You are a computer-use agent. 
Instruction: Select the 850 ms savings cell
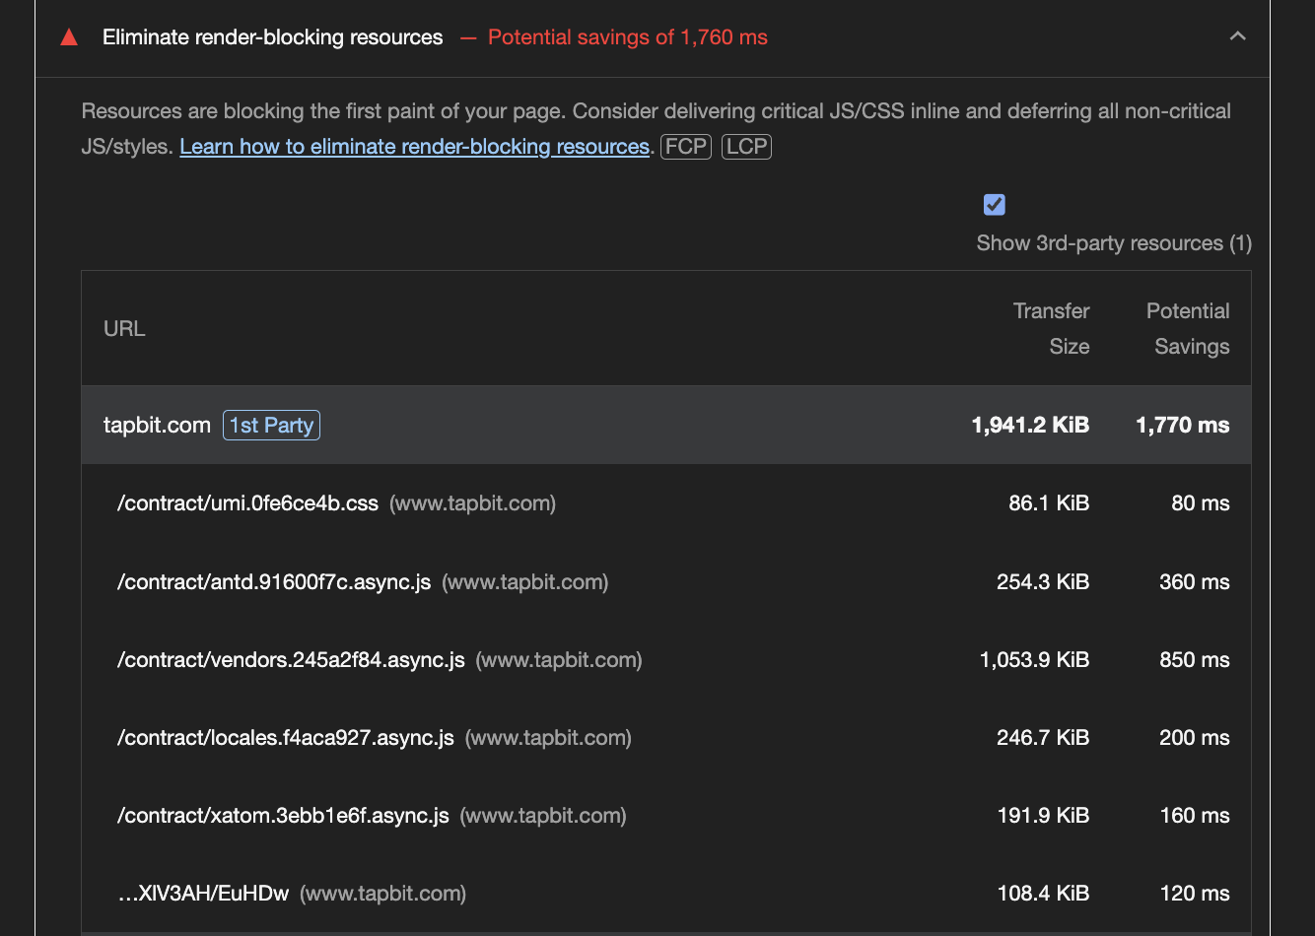point(1195,660)
